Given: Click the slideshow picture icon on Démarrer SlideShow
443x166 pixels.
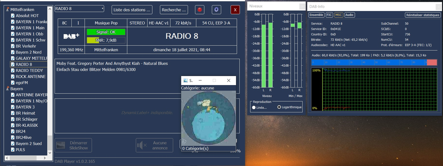Looking at the screenshot, I should [x=61, y=145].
